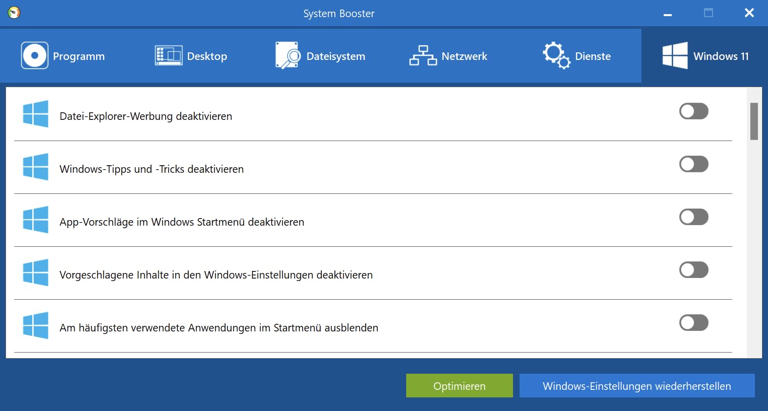Viewport: 768px width, 411px height.
Task: Click the Netzwerk network icon
Action: [423, 55]
